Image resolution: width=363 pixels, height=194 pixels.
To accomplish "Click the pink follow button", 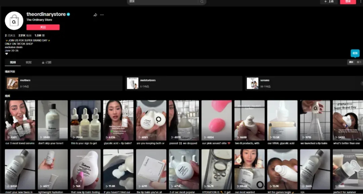I will pyautogui.click(x=43, y=27).
